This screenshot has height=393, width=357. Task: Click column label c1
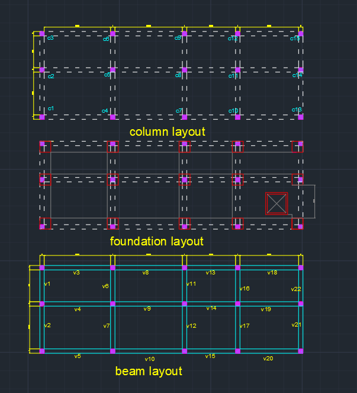point(51,108)
